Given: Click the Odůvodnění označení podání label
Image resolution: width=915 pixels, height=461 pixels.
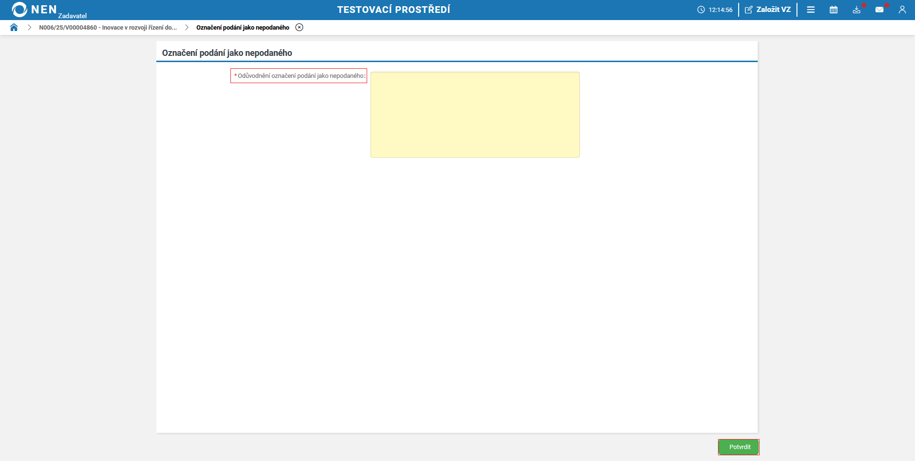Looking at the screenshot, I should pyautogui.click(x=298, y=76).
